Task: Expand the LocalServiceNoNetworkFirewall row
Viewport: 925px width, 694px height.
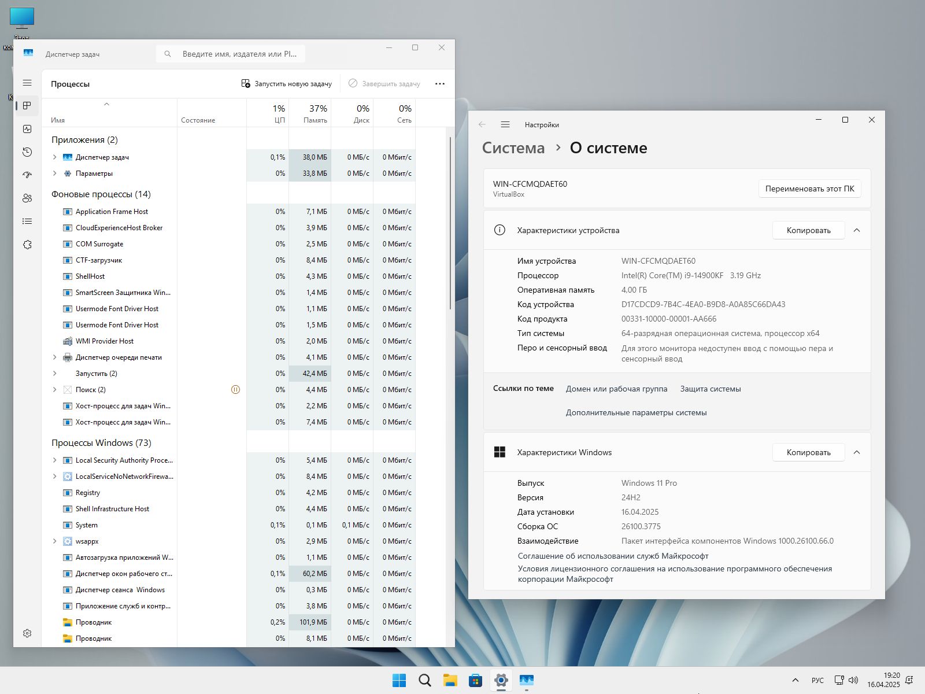Action: click(x=55, y=477)
